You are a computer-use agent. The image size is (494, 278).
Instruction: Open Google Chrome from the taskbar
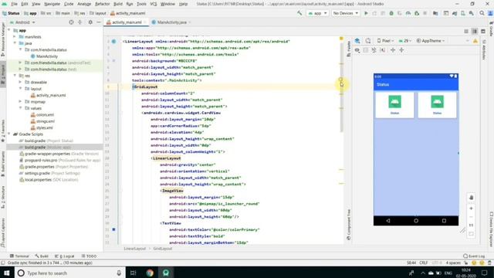tap(150, 273)
